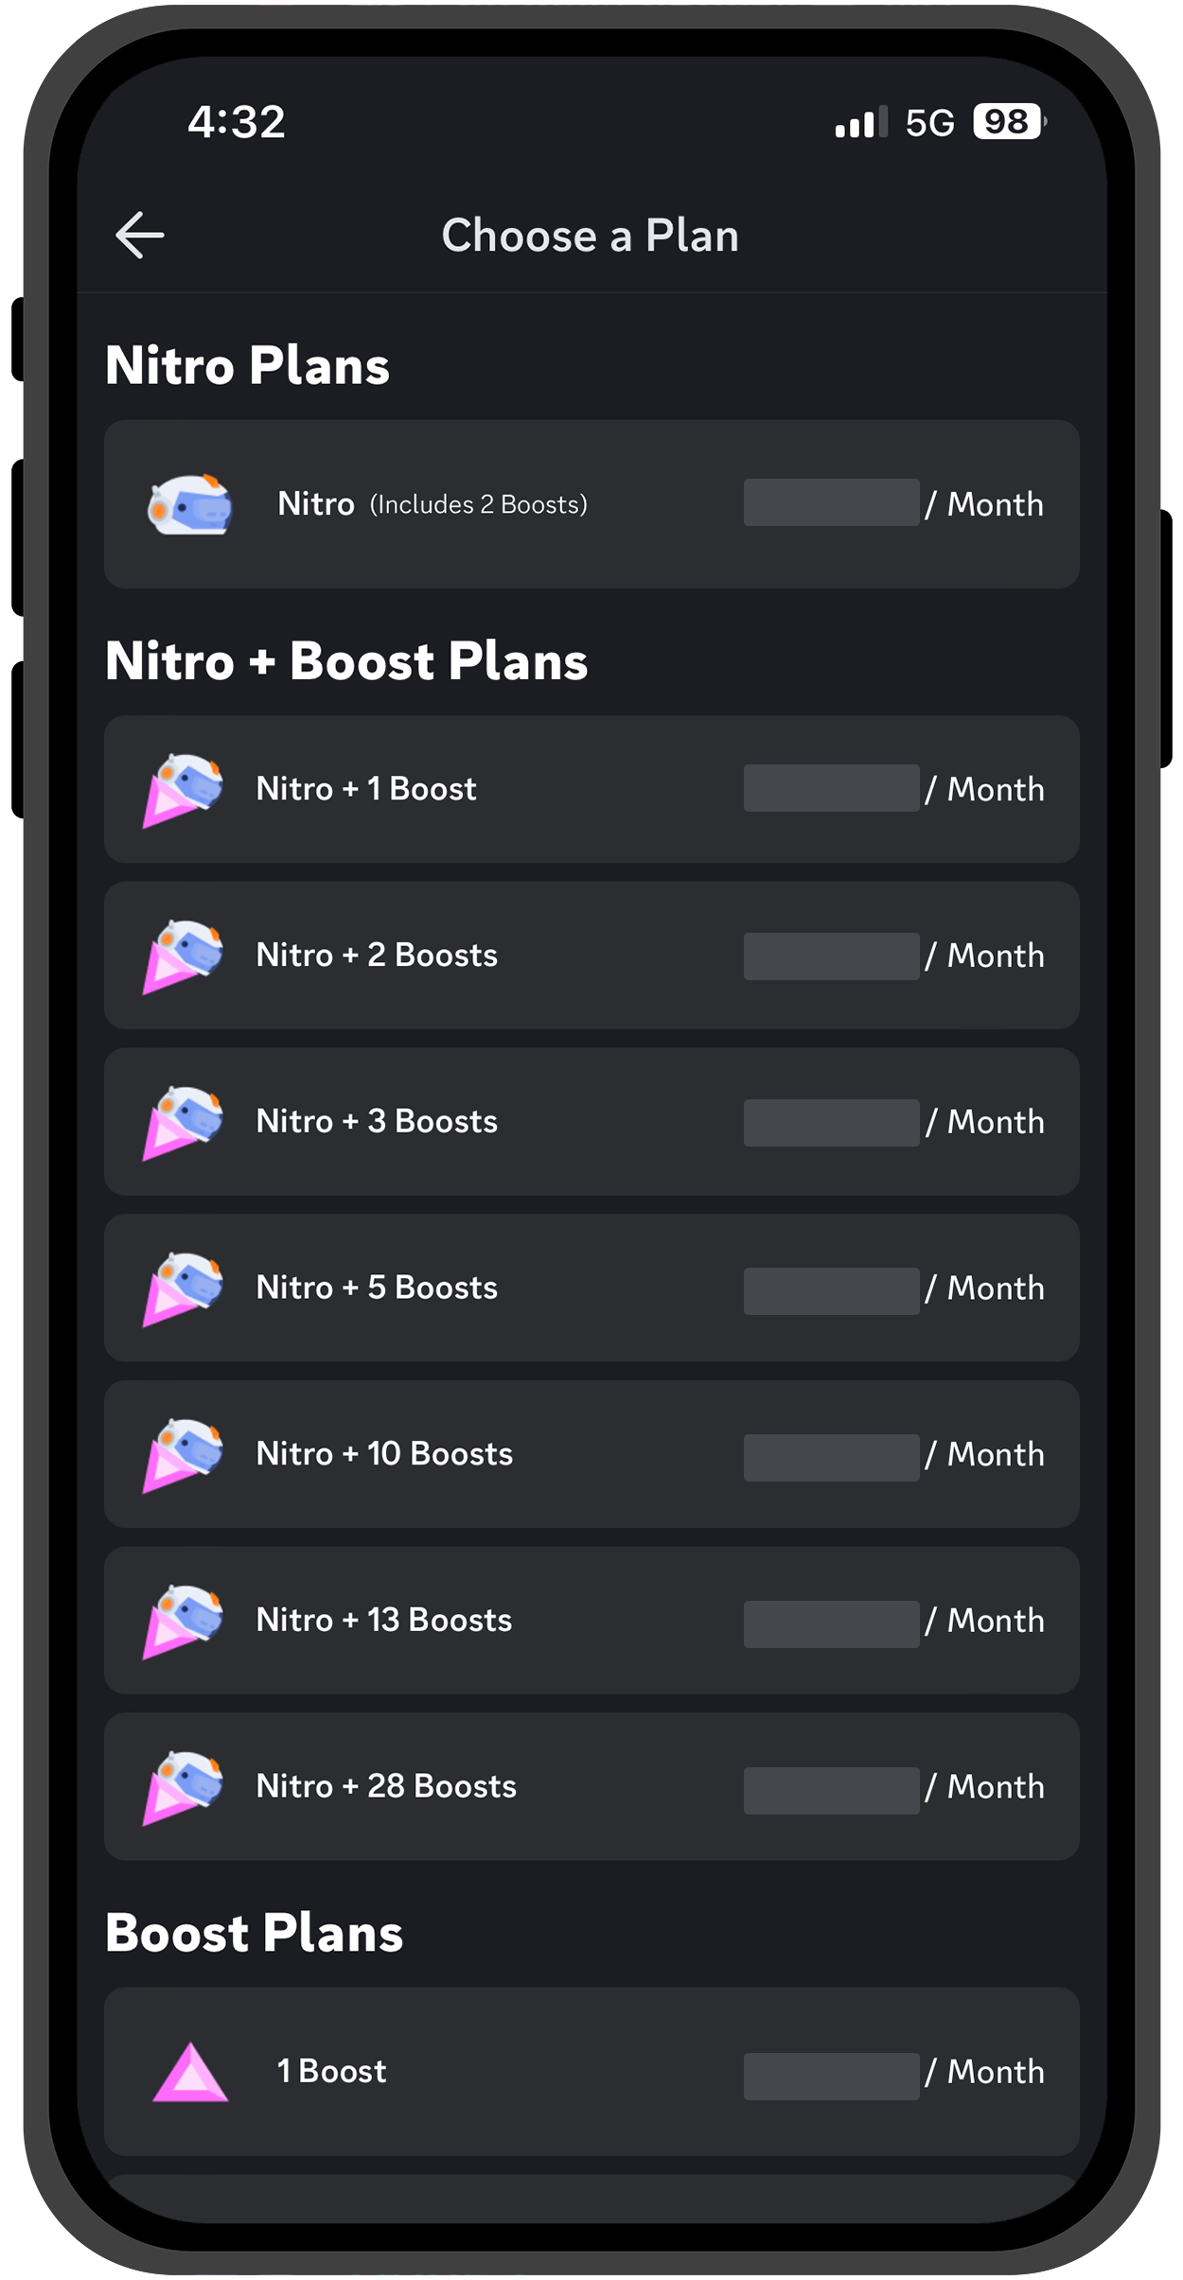Image resolution: width=1183 pixels, height=2280 pixels.
Task: Tap the battery level indicator
Action: [1009, 122]
